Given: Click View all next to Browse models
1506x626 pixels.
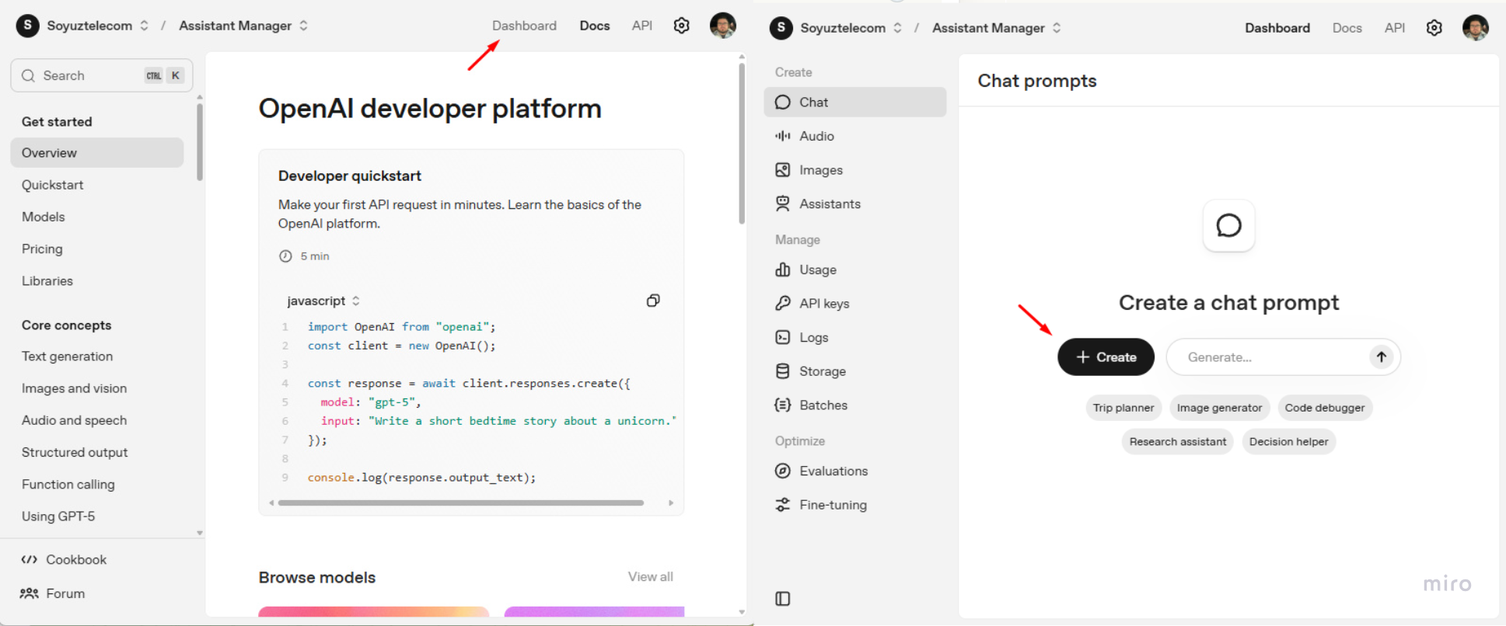Looking at the screenshot, I should [651, 577].
